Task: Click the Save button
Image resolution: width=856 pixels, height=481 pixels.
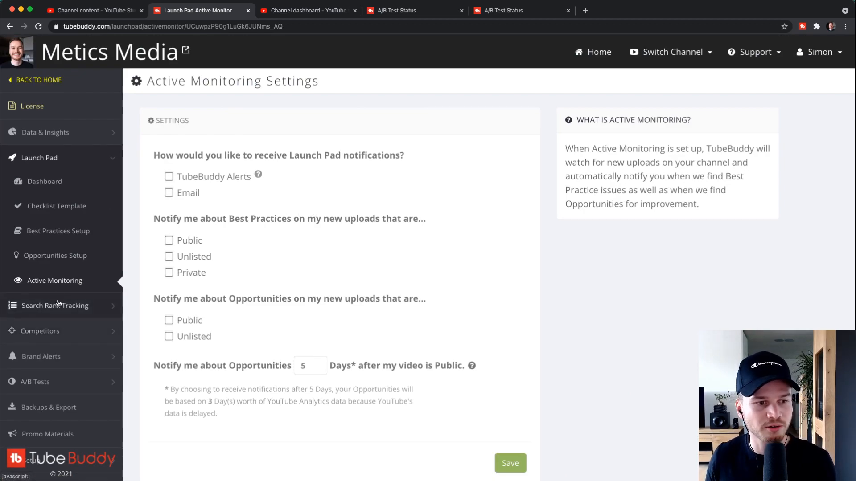Action: (510, 463)
